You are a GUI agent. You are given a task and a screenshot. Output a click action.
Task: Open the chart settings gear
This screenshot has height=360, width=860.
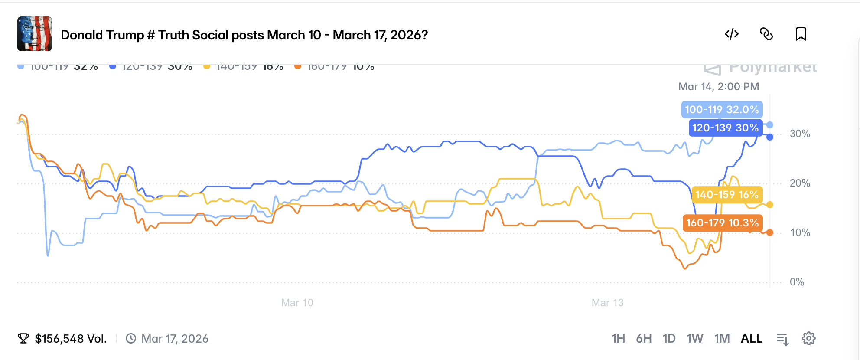coord(808,338)
